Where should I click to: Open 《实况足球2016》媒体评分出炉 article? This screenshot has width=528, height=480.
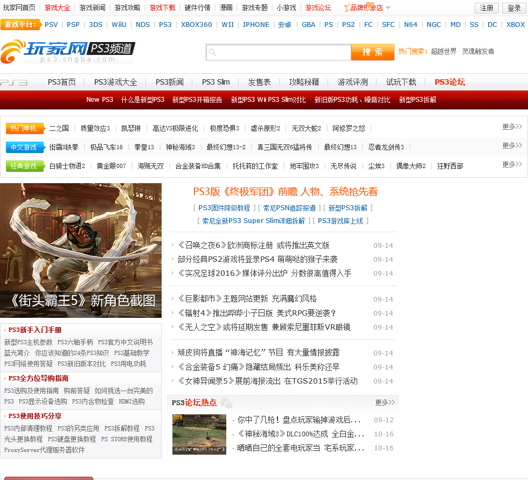tap(265, 273)
